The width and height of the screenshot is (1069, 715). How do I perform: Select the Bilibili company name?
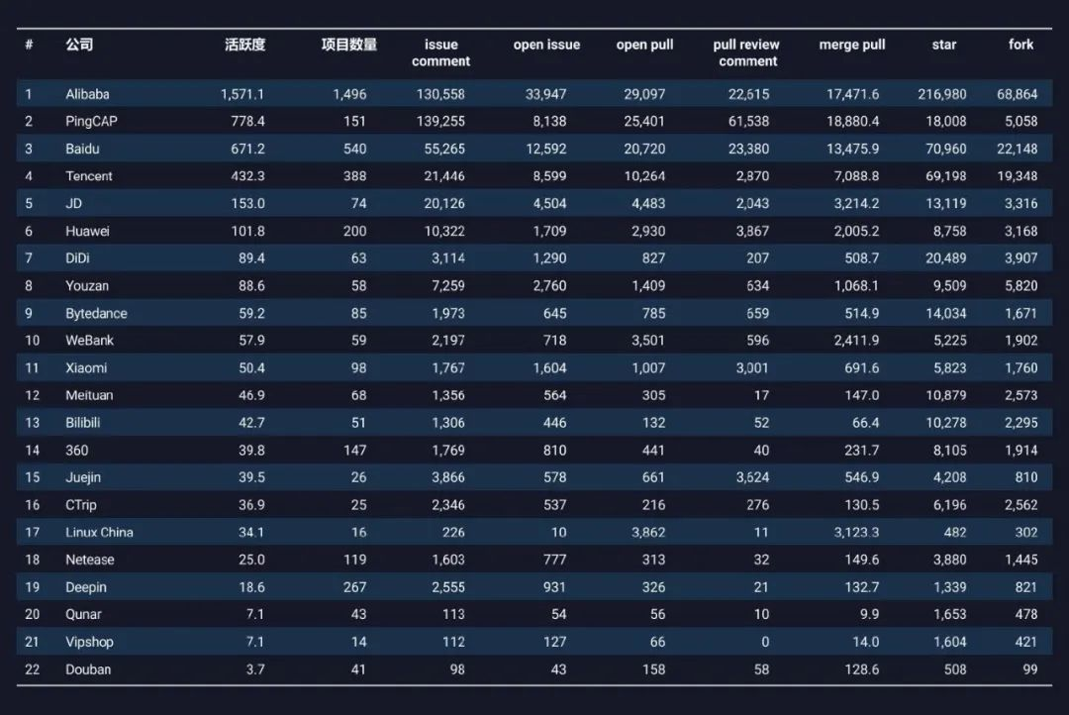[x=82, y=422]
